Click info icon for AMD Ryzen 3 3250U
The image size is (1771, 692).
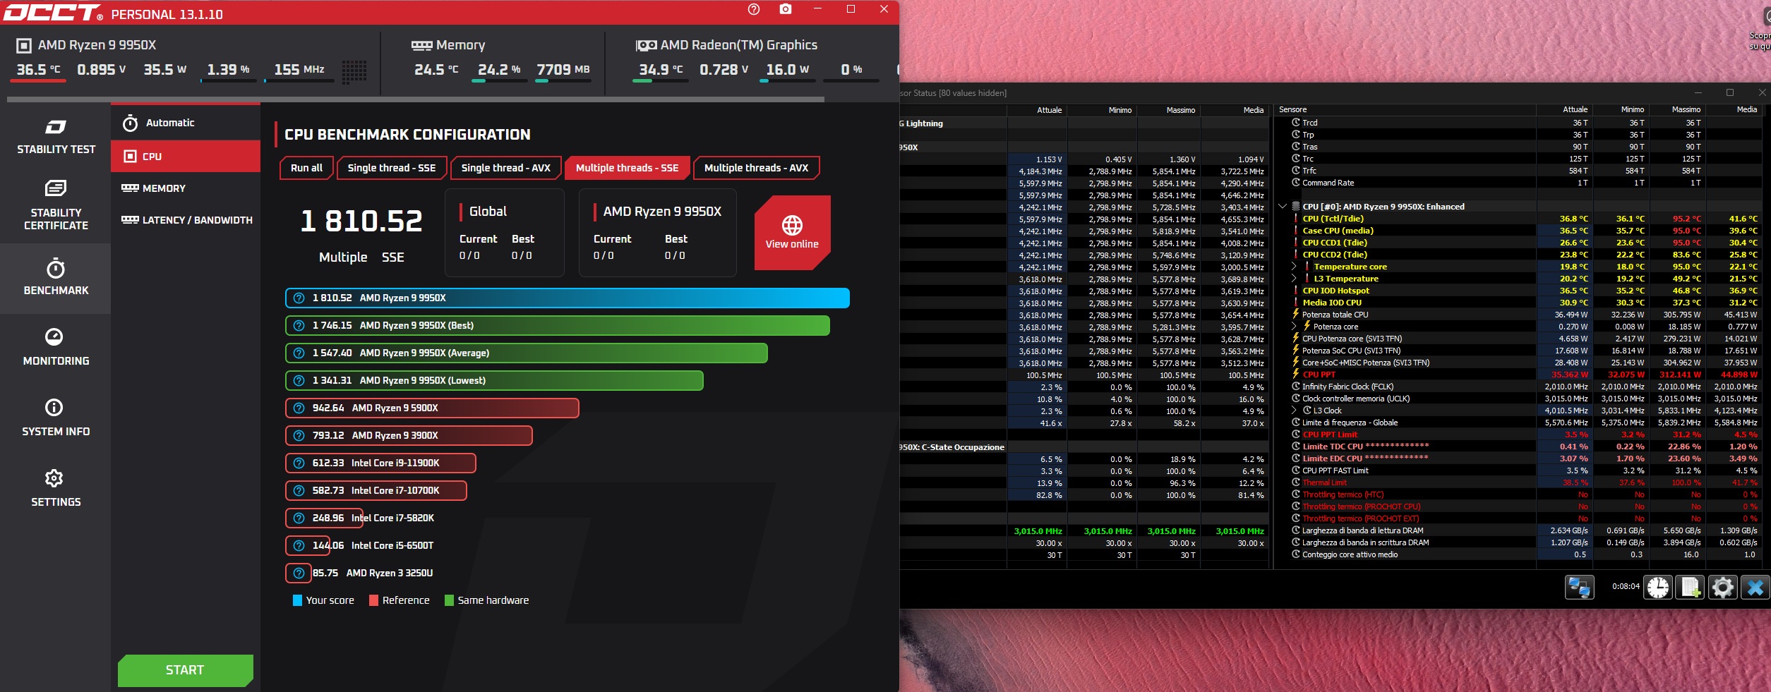click(x=299, y=573)
